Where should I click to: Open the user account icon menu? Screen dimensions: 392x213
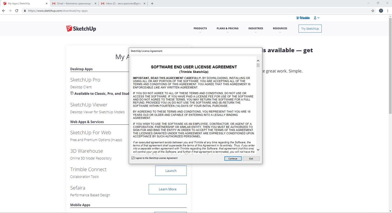point(316,18)
